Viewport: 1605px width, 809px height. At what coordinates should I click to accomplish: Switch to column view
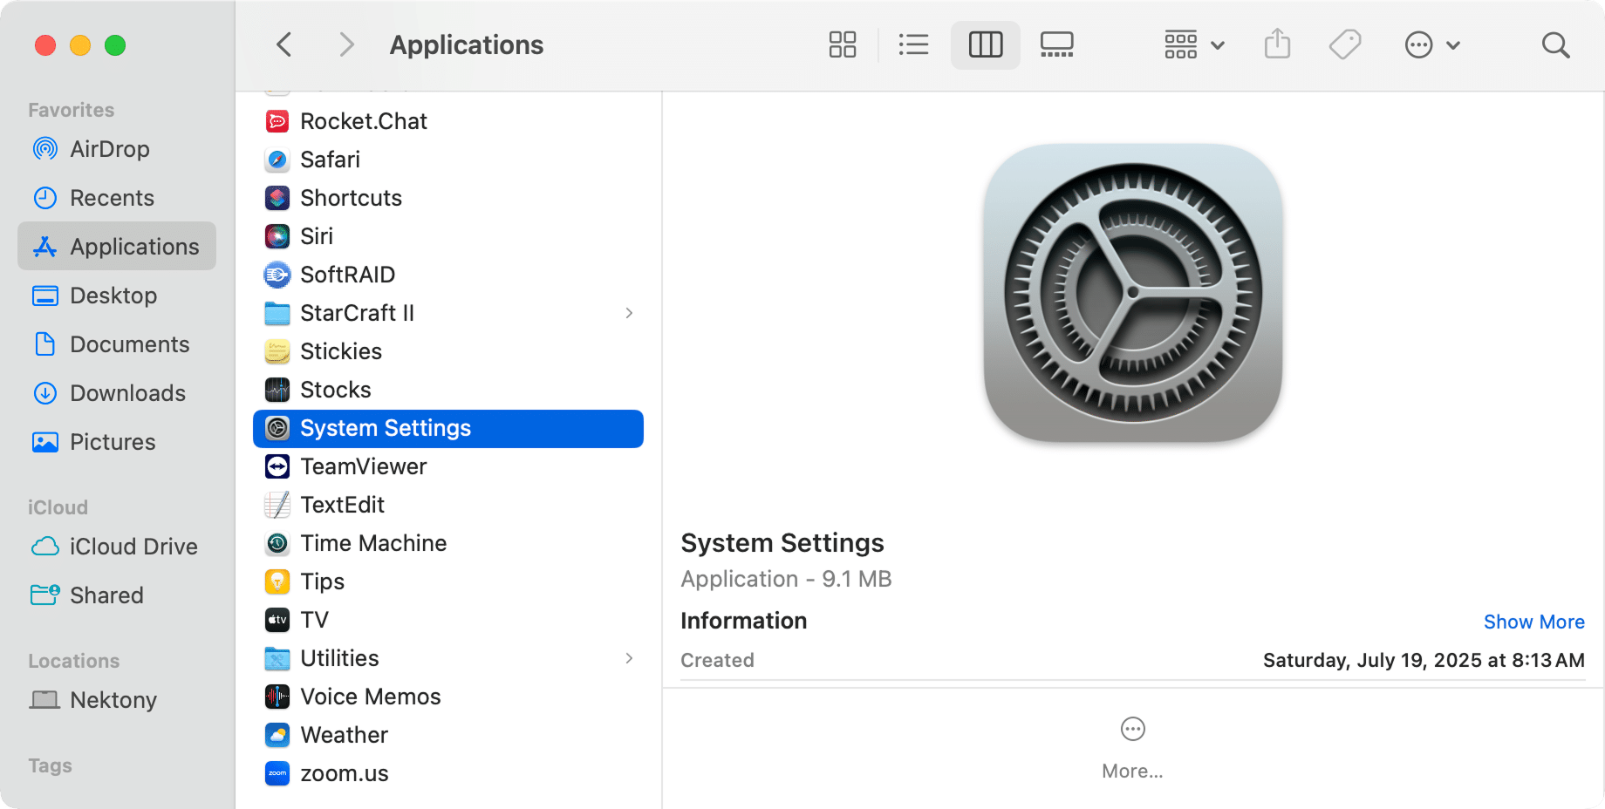[x=986, y=44]
